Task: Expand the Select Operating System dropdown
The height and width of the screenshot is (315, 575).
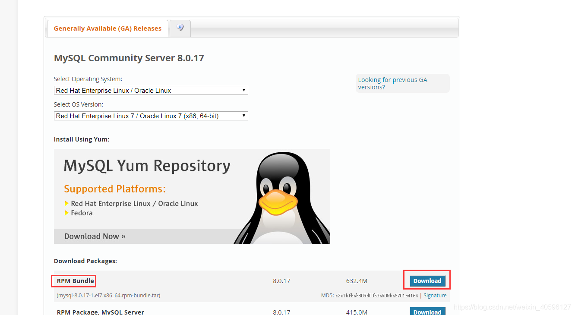Action: click(x=151, y=91)
